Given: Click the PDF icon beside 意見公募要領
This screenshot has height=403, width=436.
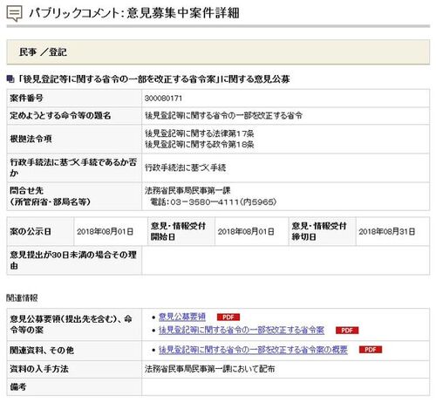Looking at the screenshot, I should [228, 317].
